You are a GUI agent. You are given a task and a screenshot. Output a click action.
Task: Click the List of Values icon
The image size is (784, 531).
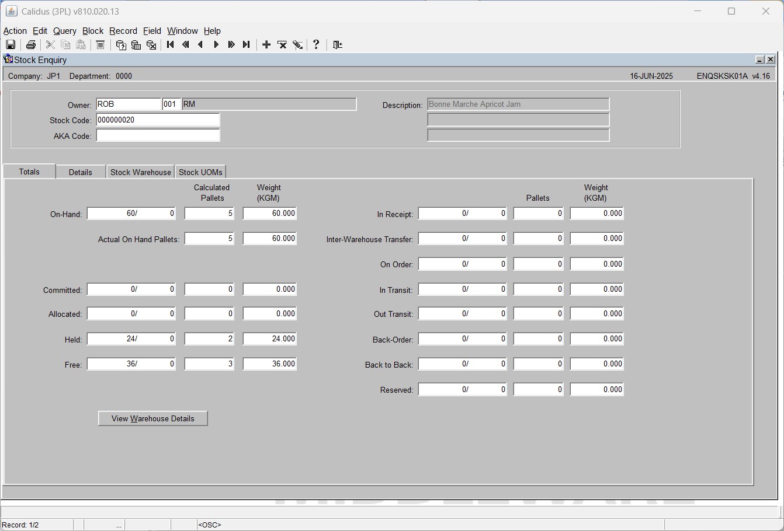pyautogui.click(x=100, y=45)
